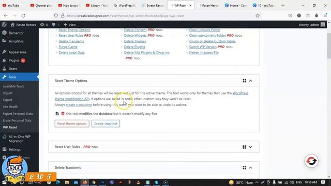Open the taskbar volume icon

click(x=292, y=182)
